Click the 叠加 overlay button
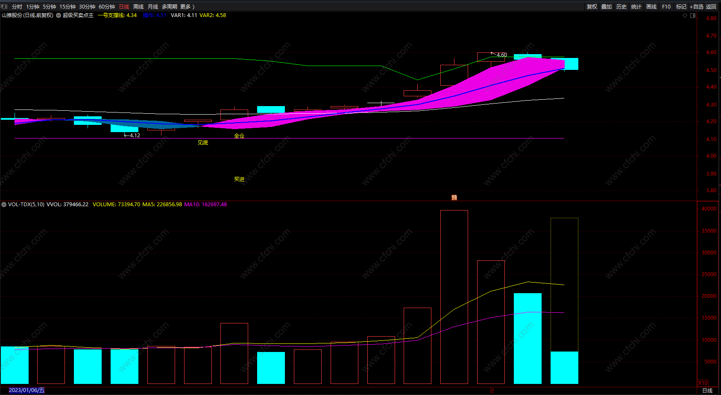The height and width of the screenshot is (395, 721). 607,6
